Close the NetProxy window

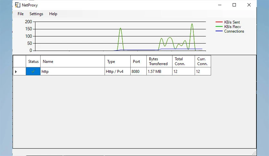click(249, 5)
